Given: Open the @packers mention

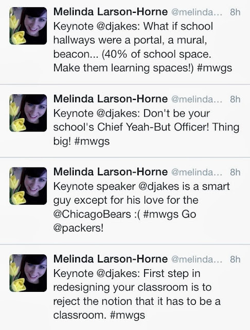Looking at the screenshot, I should pyautogui.click(x=78, y=228).
